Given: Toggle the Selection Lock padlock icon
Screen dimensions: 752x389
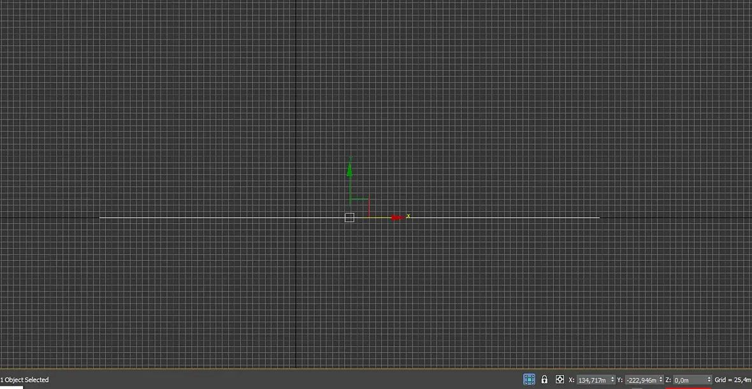Looking at the screenshot, I should [x=544, y=379].
